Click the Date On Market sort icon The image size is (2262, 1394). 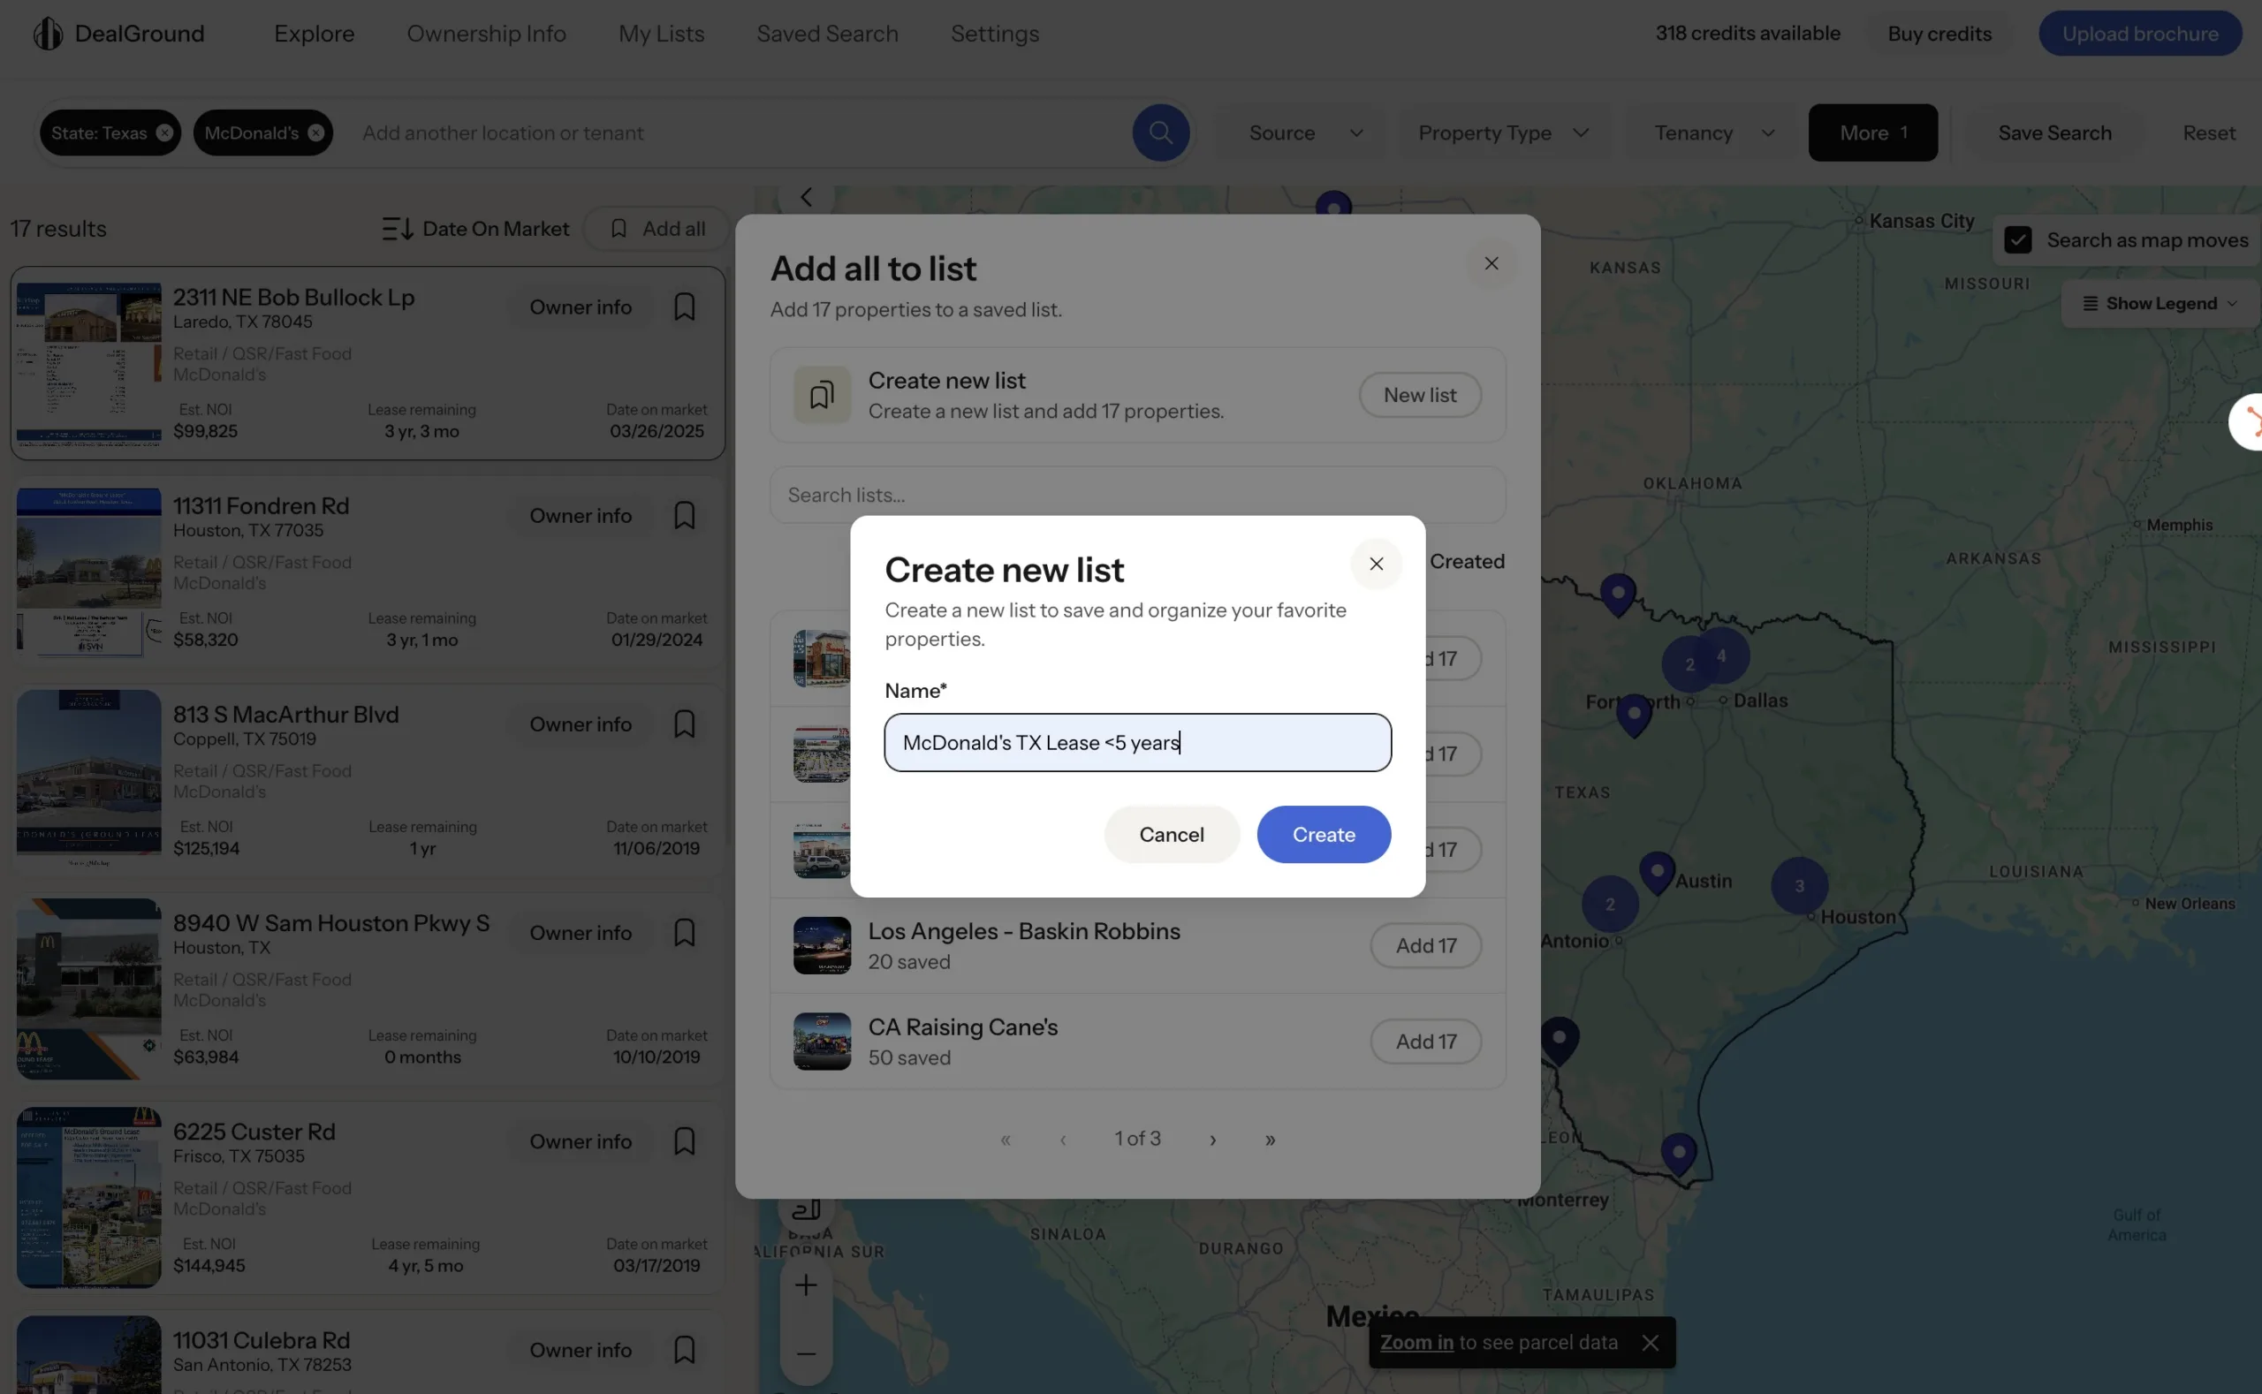(x=398, y=229)
